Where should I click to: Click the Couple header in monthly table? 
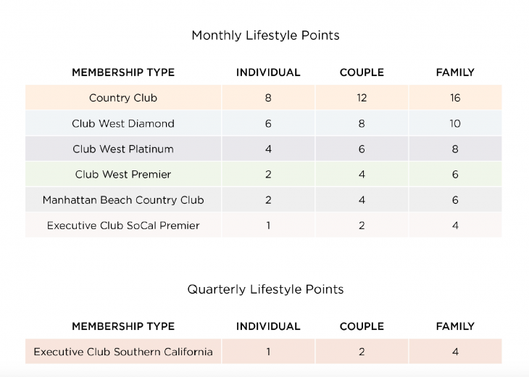click(362, 72)
